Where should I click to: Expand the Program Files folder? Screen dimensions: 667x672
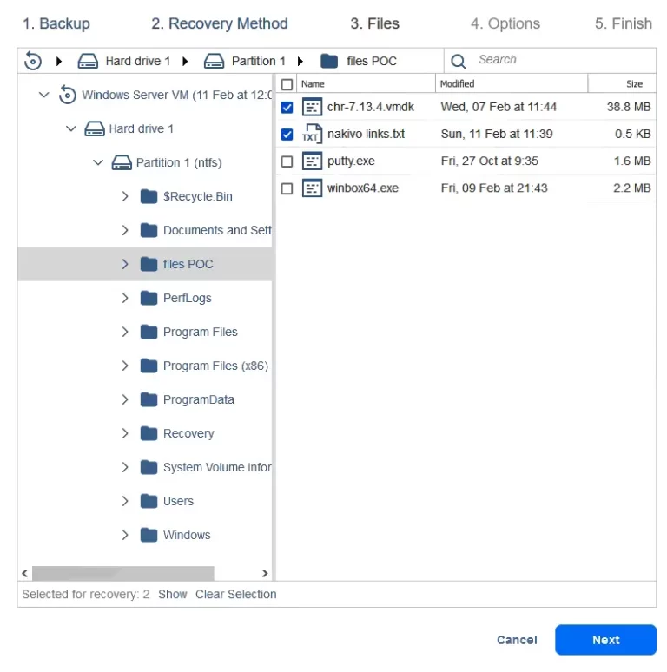[125, 332]
